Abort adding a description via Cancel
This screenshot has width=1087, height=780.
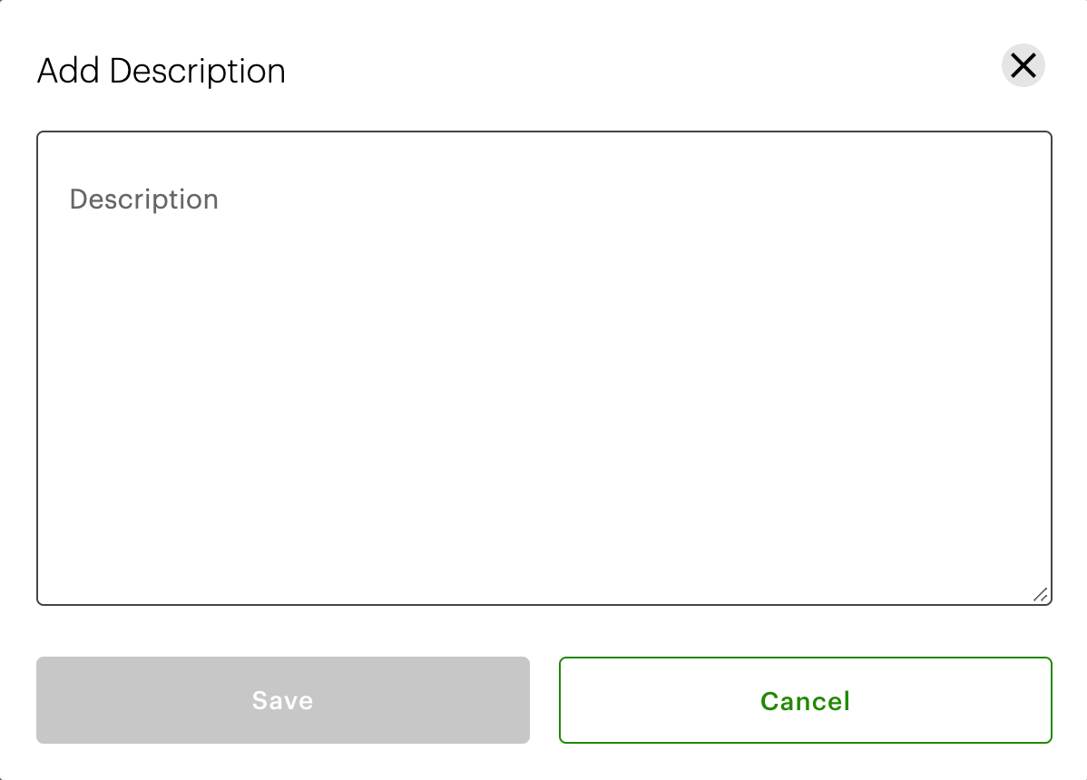click(805, 699)
